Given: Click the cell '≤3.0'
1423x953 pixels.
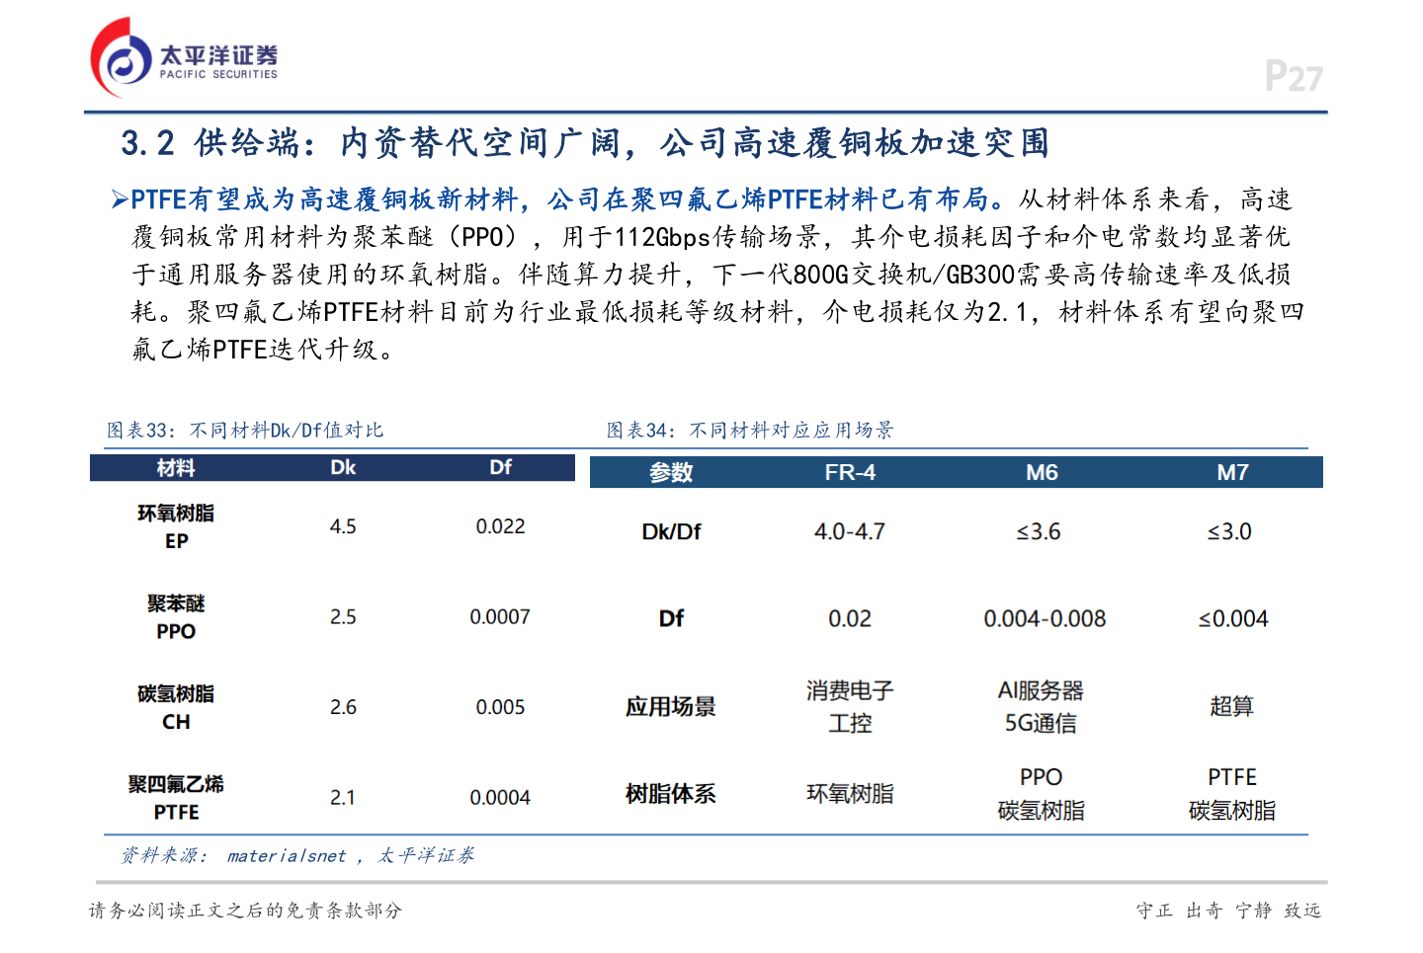Looking at the screenshot, I should click(1229, 531).
